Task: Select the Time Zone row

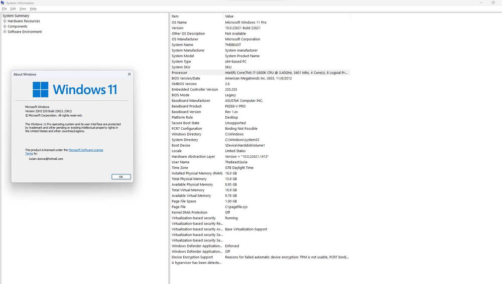Action: point(260,168)
